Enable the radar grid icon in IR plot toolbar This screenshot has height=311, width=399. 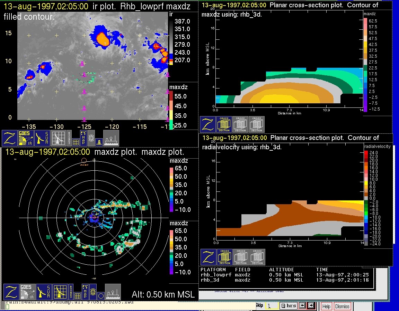[58, 138]
